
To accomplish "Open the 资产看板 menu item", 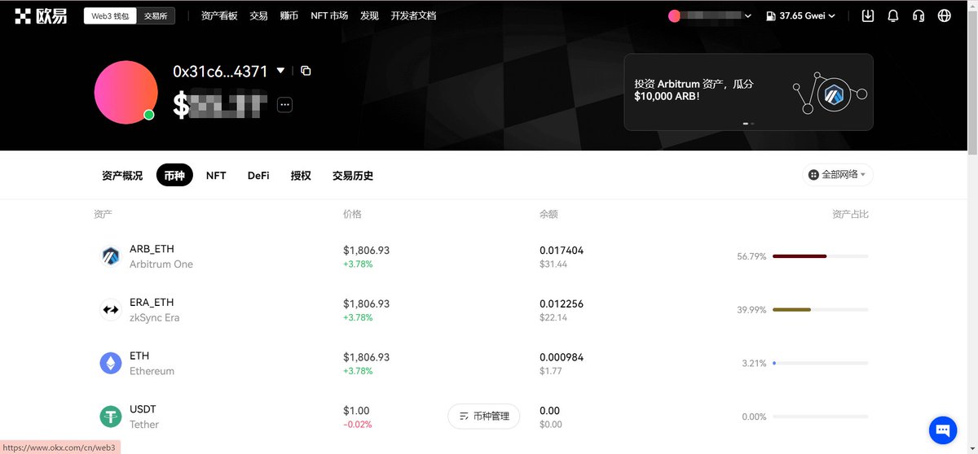I will [x=219, y=15].
